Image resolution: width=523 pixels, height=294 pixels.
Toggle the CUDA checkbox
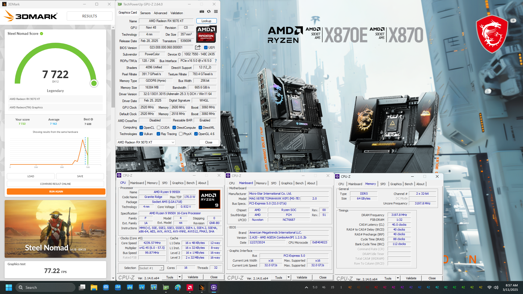[x=159, y=128]
